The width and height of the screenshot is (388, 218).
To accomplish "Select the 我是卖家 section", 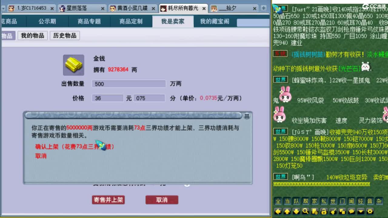I will [173, 21].
